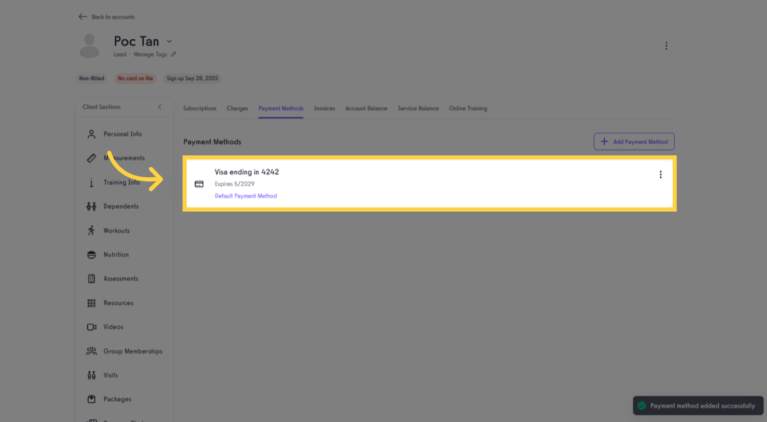Collapse the Client Sections panel
The height and width of the screenshot is (422, 767).
[x=159, y=107]
